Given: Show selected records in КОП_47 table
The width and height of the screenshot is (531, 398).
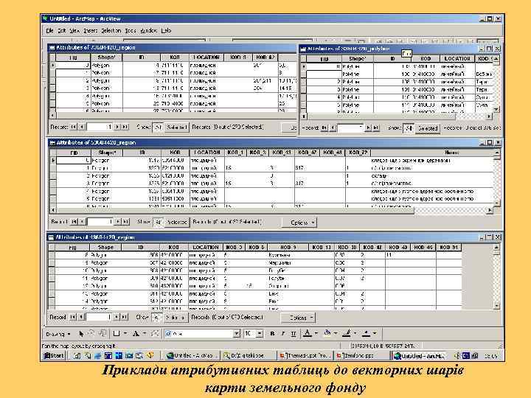Looking at the screenshot, I should [x=177, y=223].
